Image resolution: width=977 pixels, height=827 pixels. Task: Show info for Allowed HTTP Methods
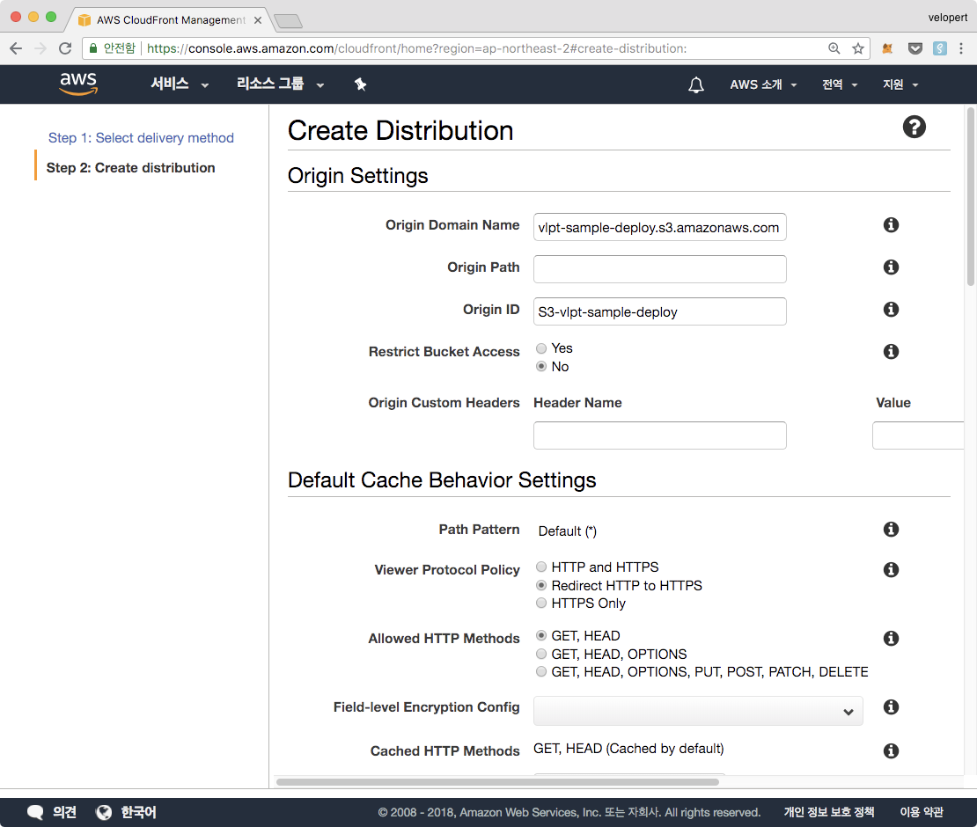(891, 639)
